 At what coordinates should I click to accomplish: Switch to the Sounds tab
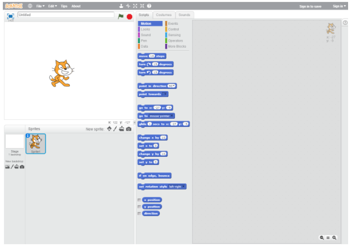click(x=184, y=15)
